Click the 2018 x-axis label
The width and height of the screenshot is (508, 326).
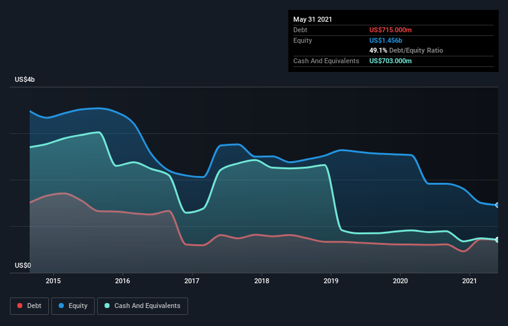(262, 281)
